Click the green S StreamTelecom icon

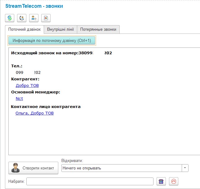pos(10,18)
